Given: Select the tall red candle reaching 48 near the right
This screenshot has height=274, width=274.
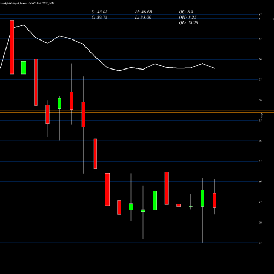Looking at the screenshot, I should (x=167, y=188).
